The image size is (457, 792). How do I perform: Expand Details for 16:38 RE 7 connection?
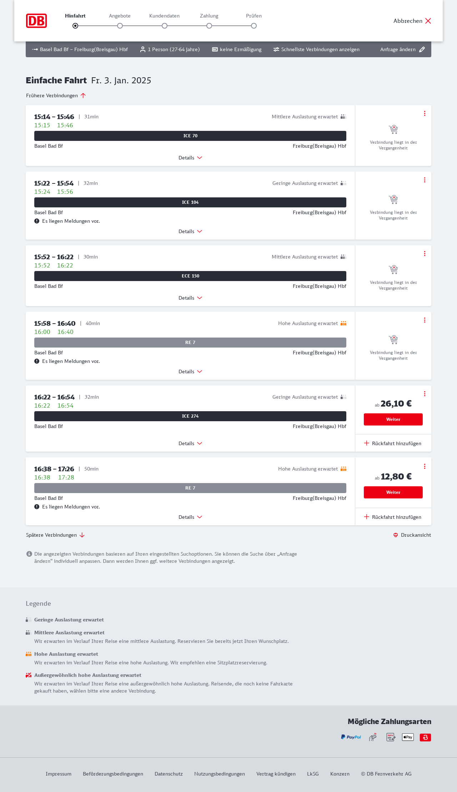point(190,517)
